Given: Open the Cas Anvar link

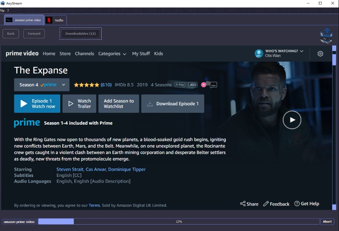Looking at the screenshot, I should [x=96, y=169].
